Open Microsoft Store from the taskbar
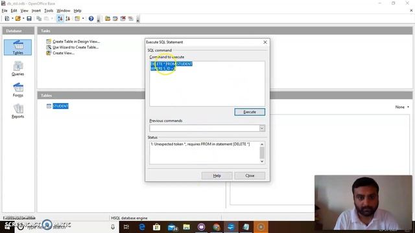This screenshot has width=415, height=233. click(157, 227)
